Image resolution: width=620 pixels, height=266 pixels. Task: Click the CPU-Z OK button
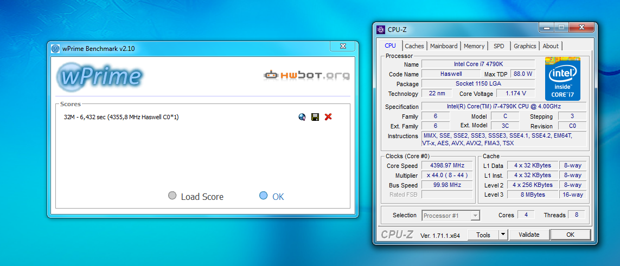(x=570, y=235)
